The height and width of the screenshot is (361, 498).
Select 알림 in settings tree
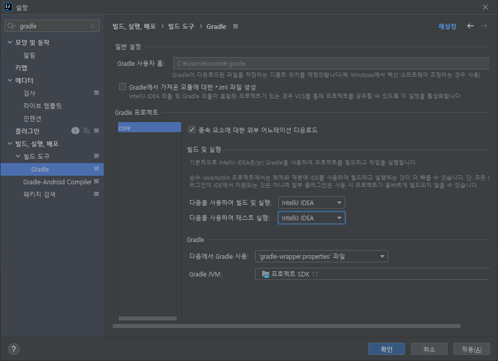29,55
